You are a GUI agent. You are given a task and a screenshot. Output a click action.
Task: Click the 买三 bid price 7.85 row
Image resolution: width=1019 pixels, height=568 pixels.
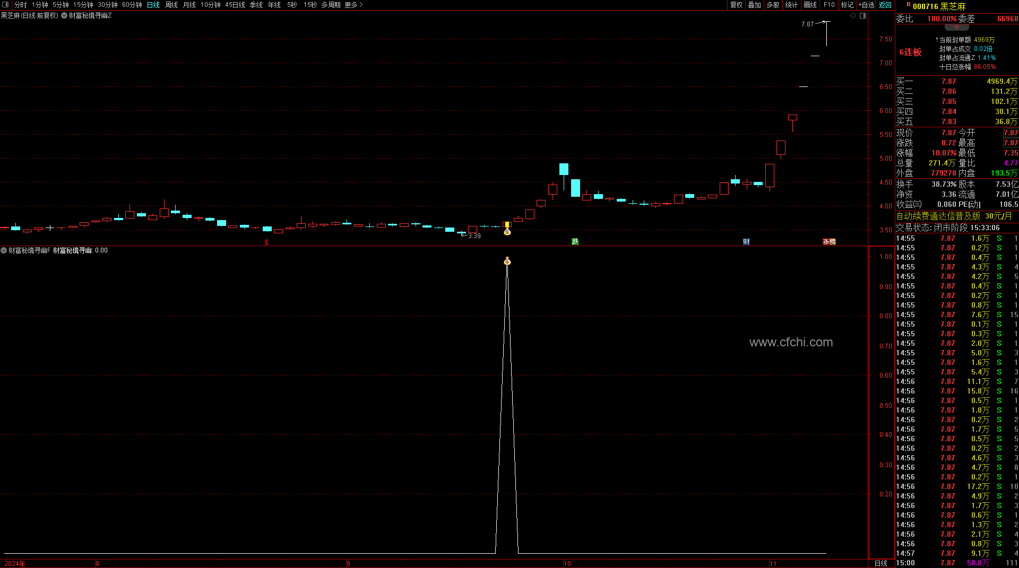[x=956, y=101]
